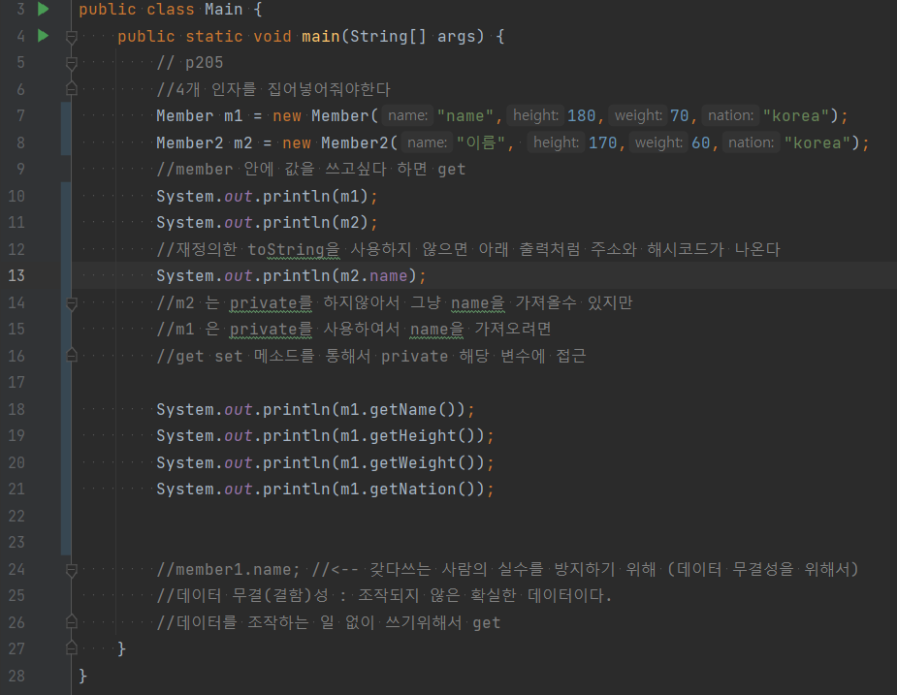Screen dimensions: 897x695
Task: Click the value 170 on line 8
Action: point(603,142)
